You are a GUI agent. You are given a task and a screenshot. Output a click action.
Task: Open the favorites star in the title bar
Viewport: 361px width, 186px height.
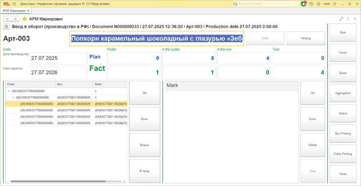pyautogui.click(x=319, y=4)
